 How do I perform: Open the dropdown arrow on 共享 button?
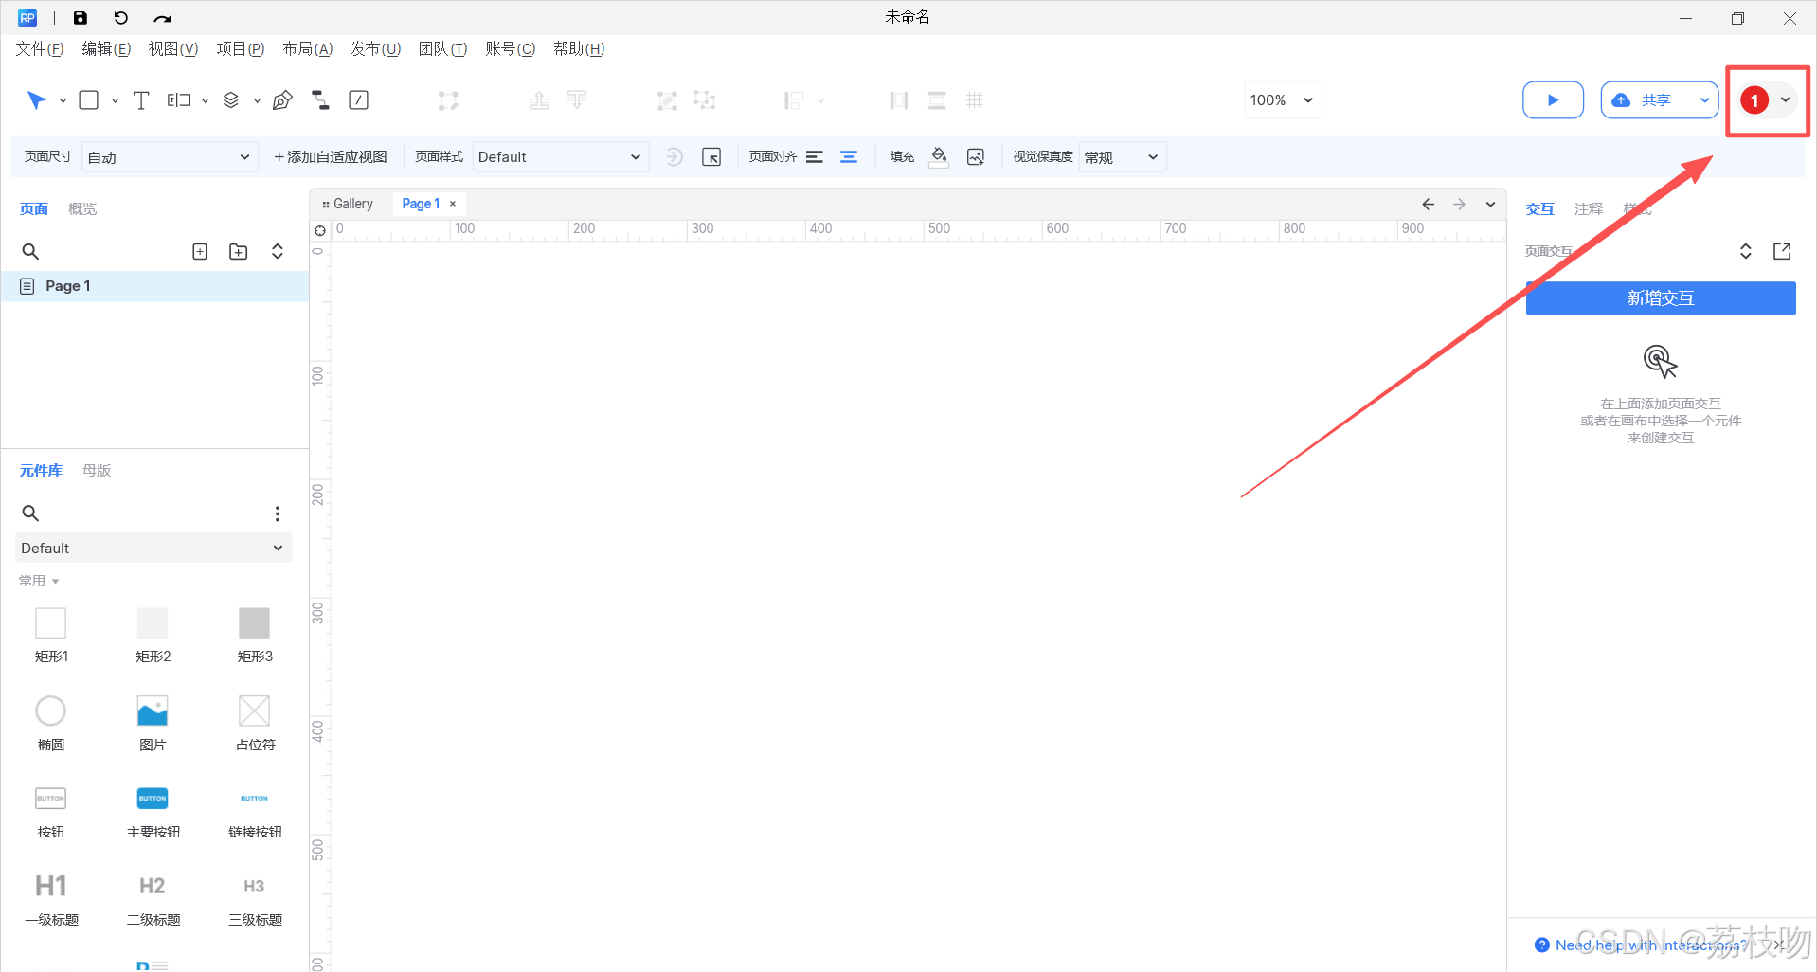tap(1704, 100)
